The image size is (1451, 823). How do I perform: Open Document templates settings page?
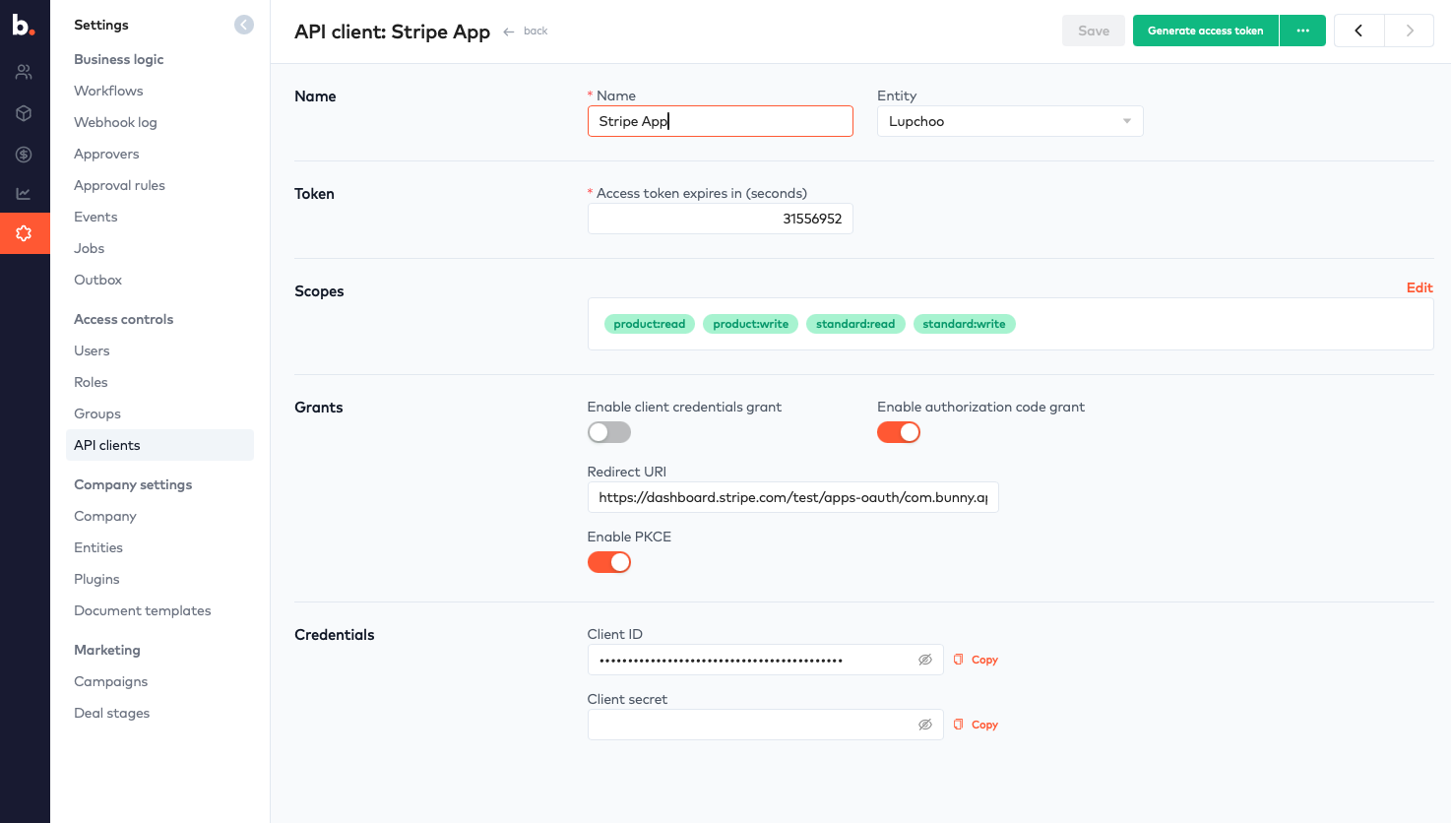coord(143,610)
